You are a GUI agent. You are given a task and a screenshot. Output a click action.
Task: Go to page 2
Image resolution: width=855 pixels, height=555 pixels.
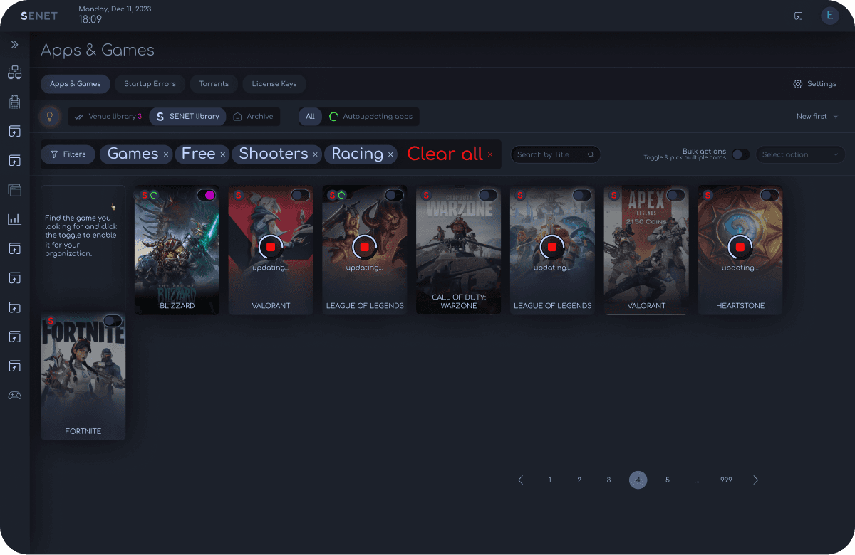click(579, 480)
